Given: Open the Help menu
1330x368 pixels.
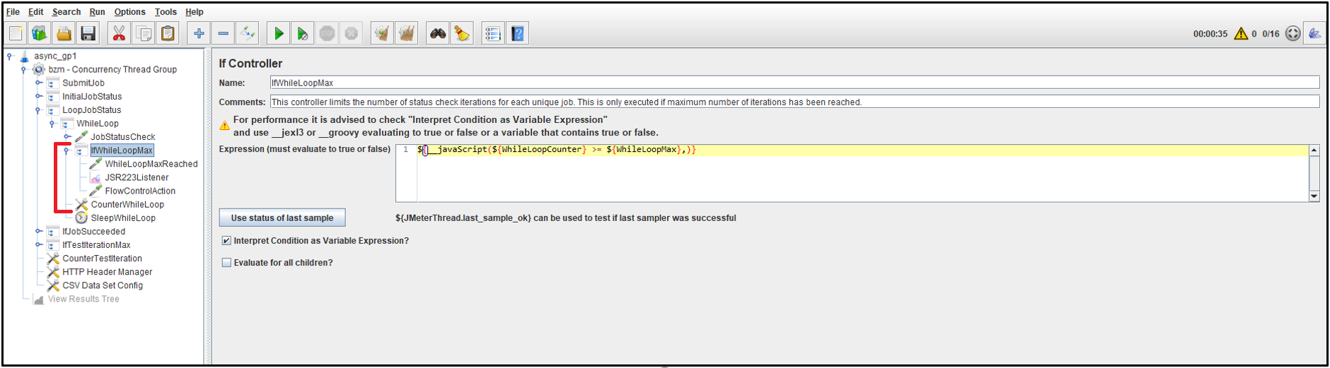Looking at the screenshot, I should tap(195, 12).
